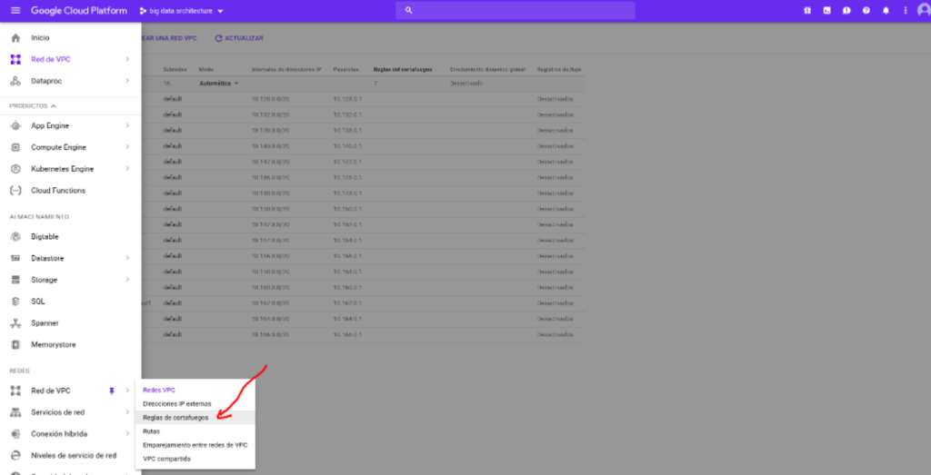Click the gateway cell 10.140.0.1
931x475 pixels.
348,146
